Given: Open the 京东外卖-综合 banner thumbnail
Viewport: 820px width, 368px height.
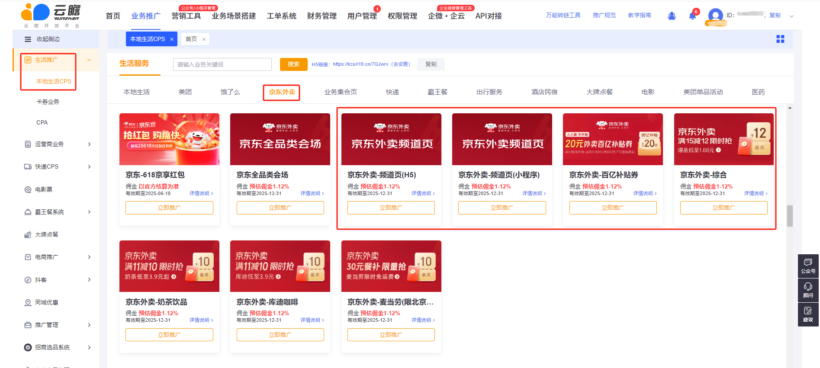Looking at the screenshot, I should coord(724,139).
